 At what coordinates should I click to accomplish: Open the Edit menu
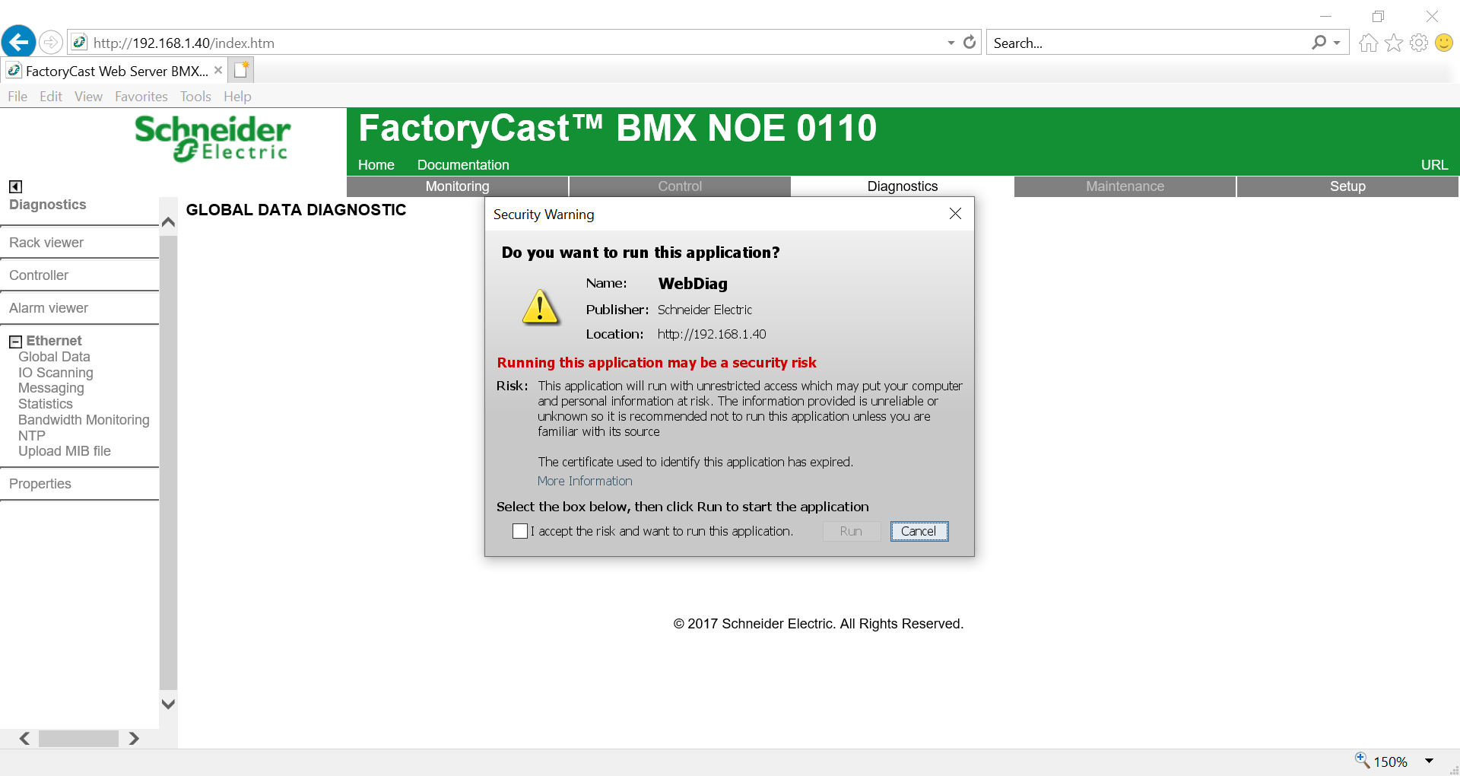[x=51, y=97]
